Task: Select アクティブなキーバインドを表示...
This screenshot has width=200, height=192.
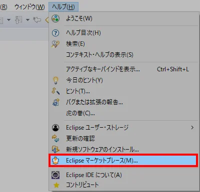Action: 123,69
